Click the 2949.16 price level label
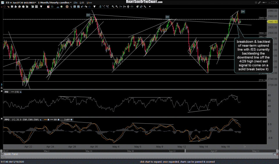 [263, 18]
